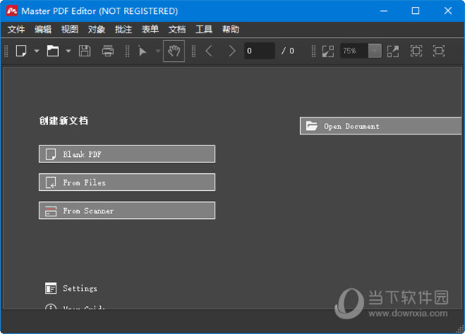Click the Open Document button
This screenshot has height=334, width=465.
[x=381, y=126]
